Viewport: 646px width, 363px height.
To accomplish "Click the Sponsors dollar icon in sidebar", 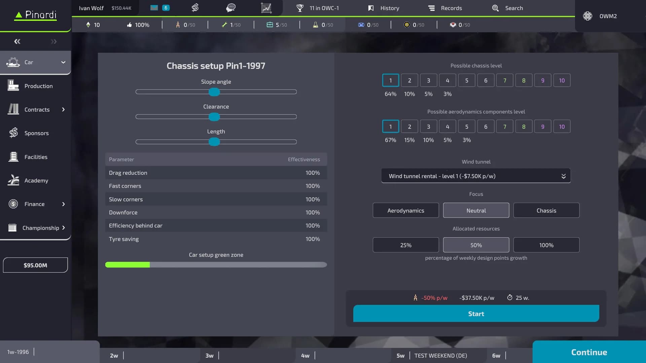I will 13,133.
